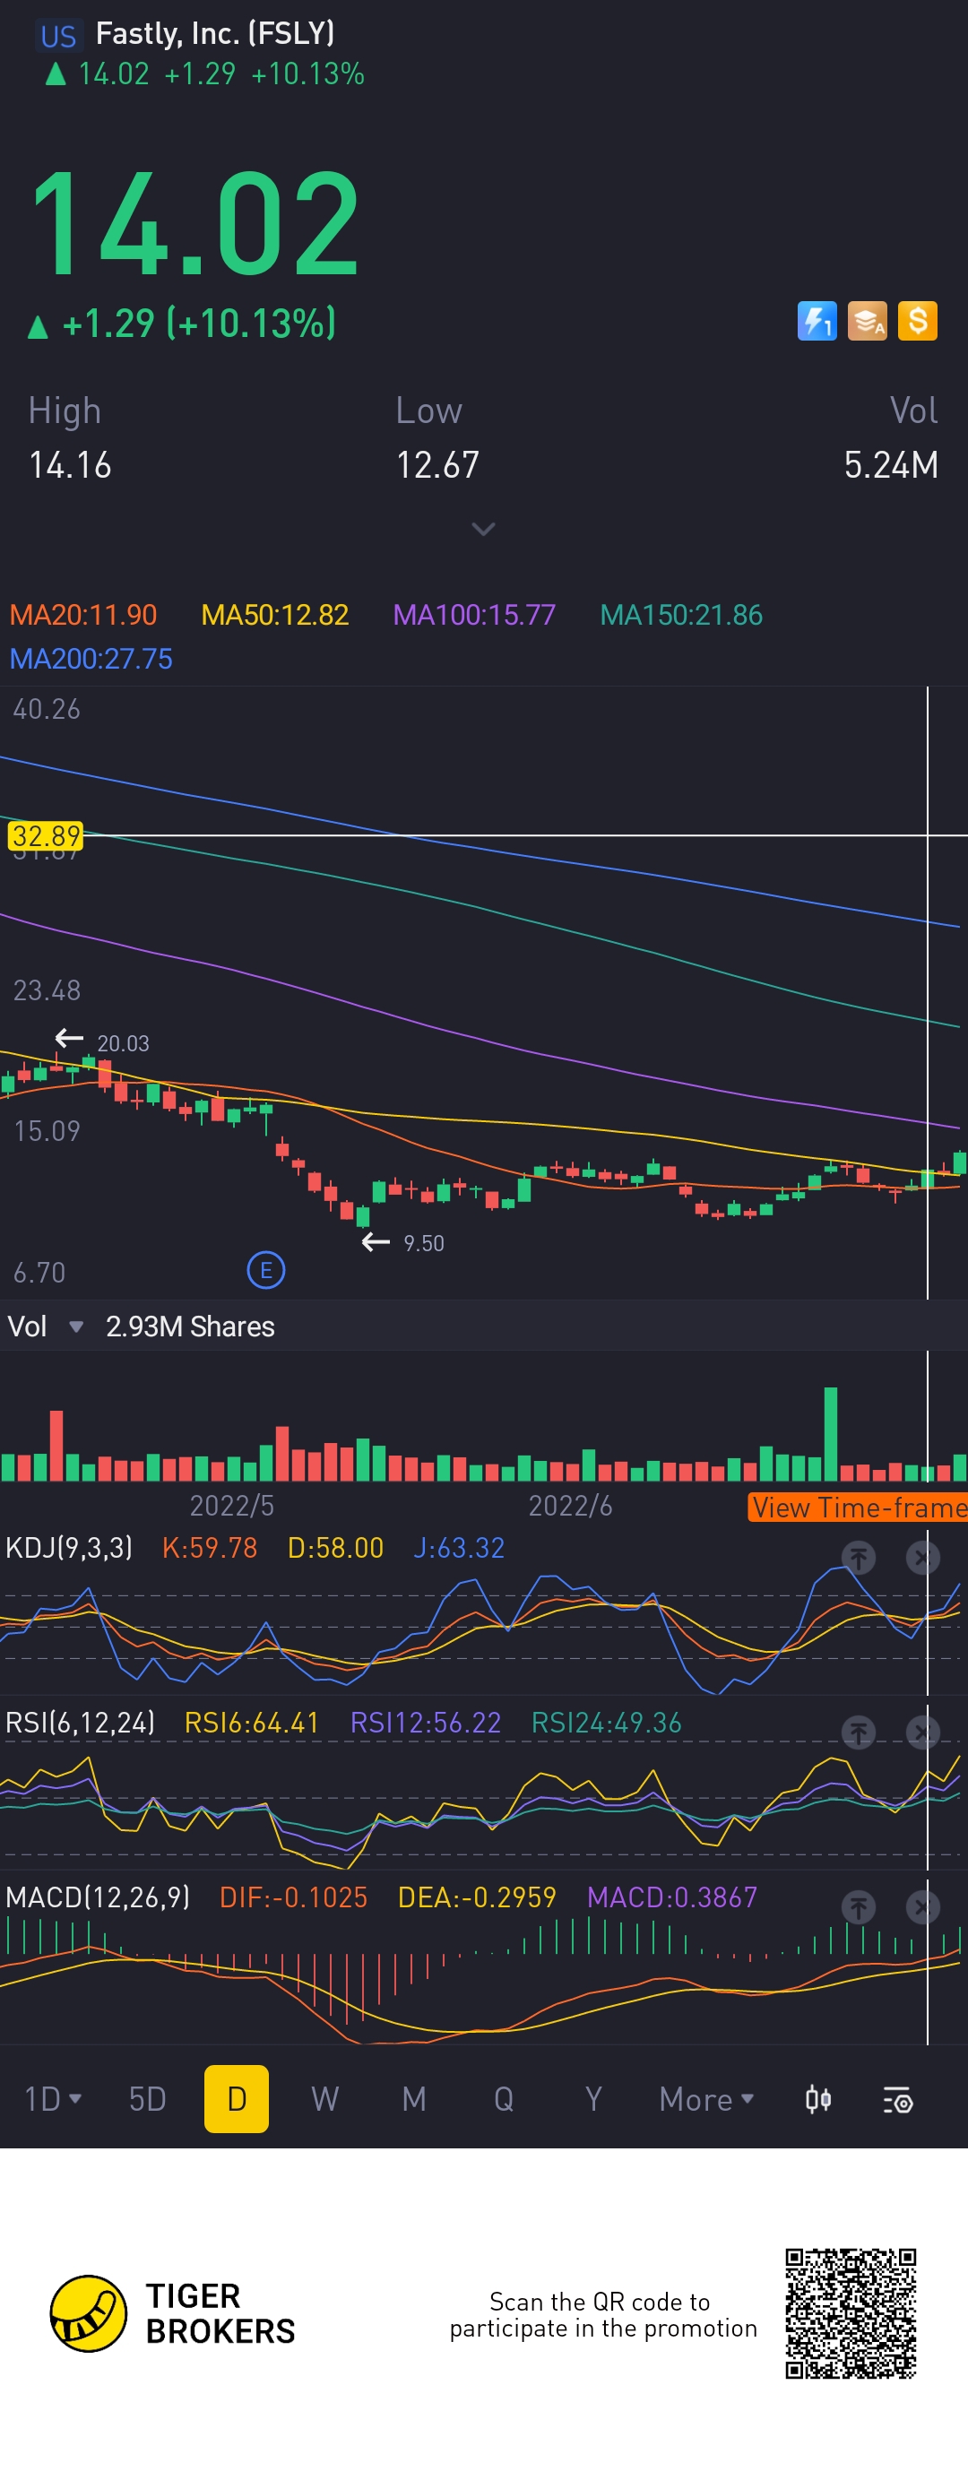The width and height of the screenshot is (968, 2480).
Task: Tap the DEA:-0.2959 value
Action: coord(477,1897)
